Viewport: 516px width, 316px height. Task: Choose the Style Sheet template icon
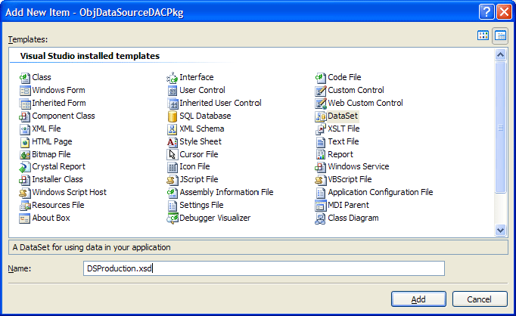point(173,141)
